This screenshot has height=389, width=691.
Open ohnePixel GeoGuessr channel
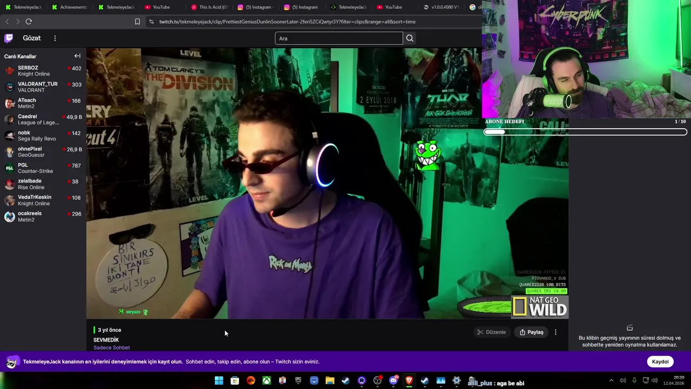(43, 152)
